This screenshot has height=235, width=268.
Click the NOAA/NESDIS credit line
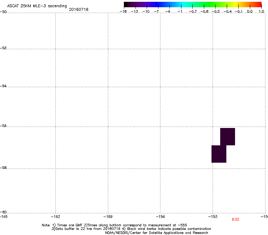[156, 233]
